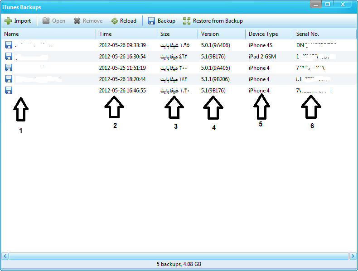Image resolution: width=358 pixels, height=271 pixels.
Task: Select the iPhone 4S backup disk icon
Action: click(x=8, y=45)
